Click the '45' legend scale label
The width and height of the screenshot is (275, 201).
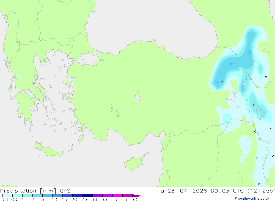coord(124,199)
